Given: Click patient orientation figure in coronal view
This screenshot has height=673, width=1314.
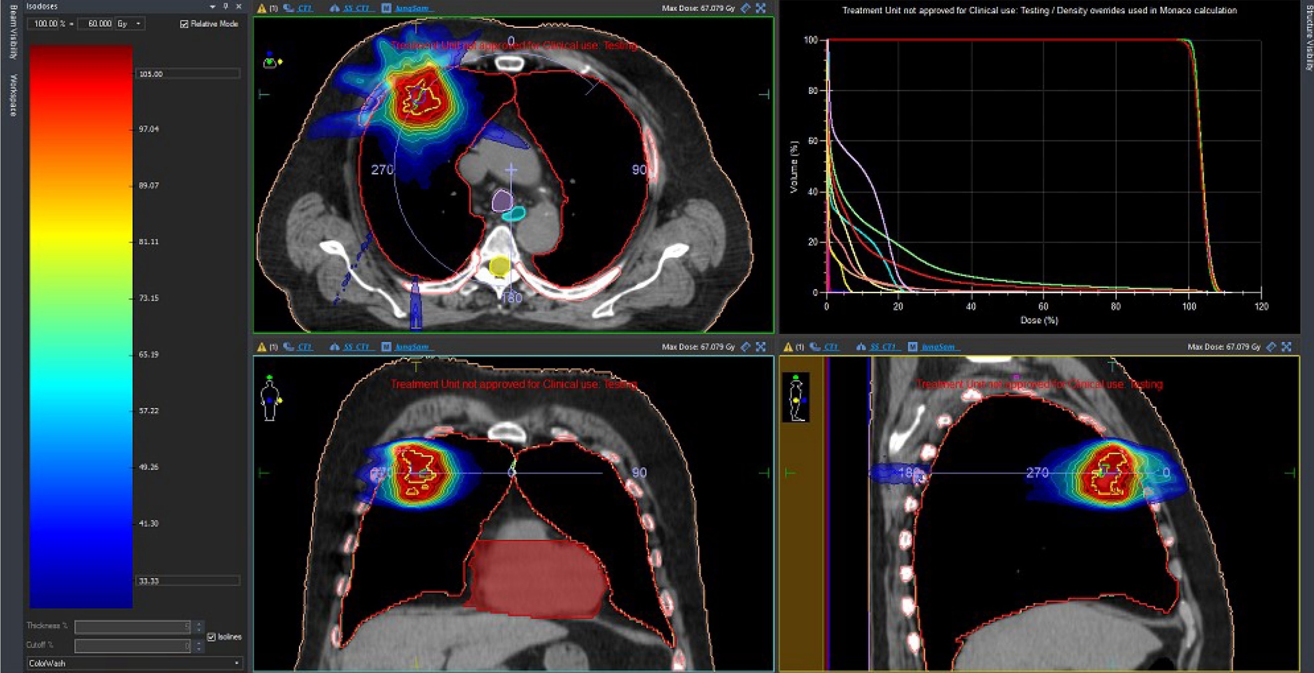Looking at the screenshot, I should point(270,398).
